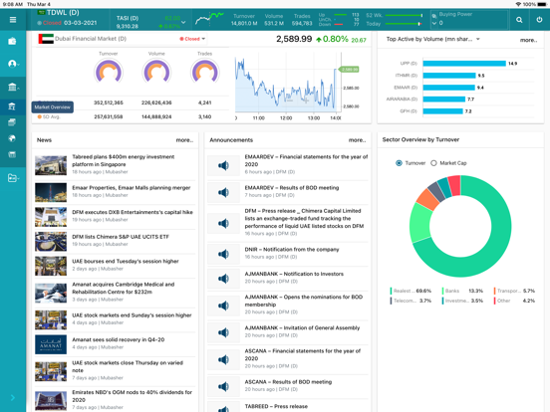
Task: Tap the GFH (D) row label
Action: pyautogui.click(x=409, y=111)
